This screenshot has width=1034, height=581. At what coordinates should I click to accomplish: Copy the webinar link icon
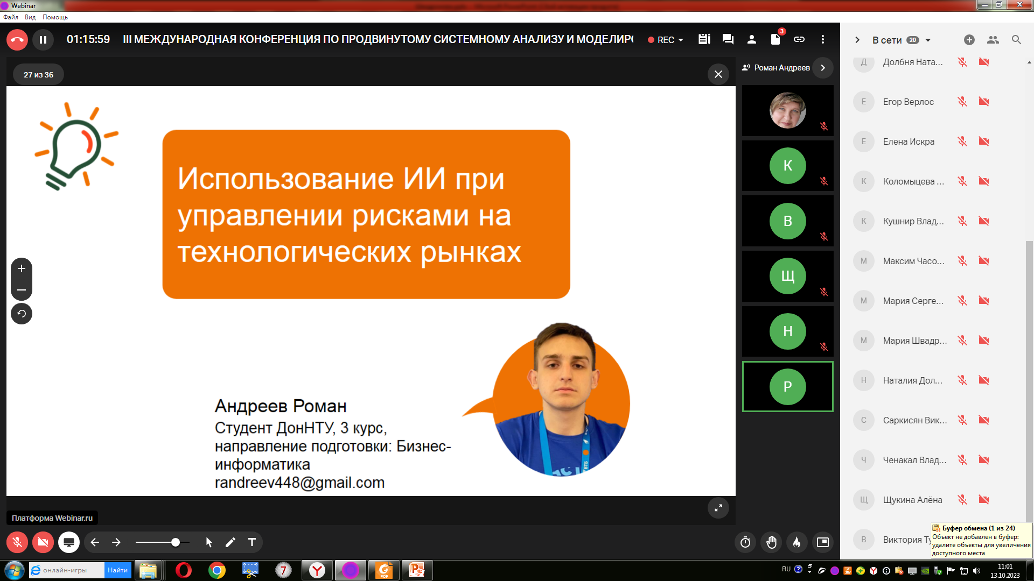coord(799,39)
